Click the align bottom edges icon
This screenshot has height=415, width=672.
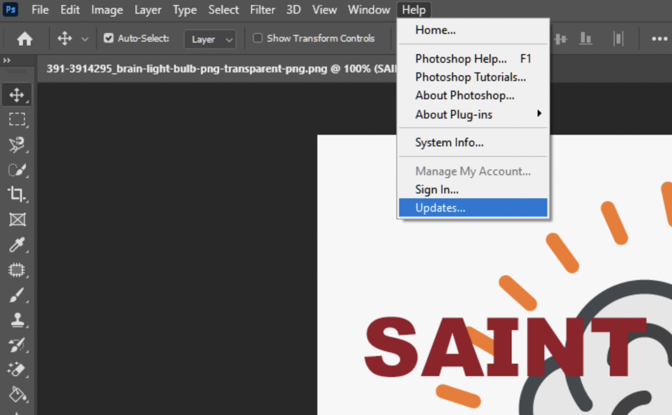click(x=586, y=38)
